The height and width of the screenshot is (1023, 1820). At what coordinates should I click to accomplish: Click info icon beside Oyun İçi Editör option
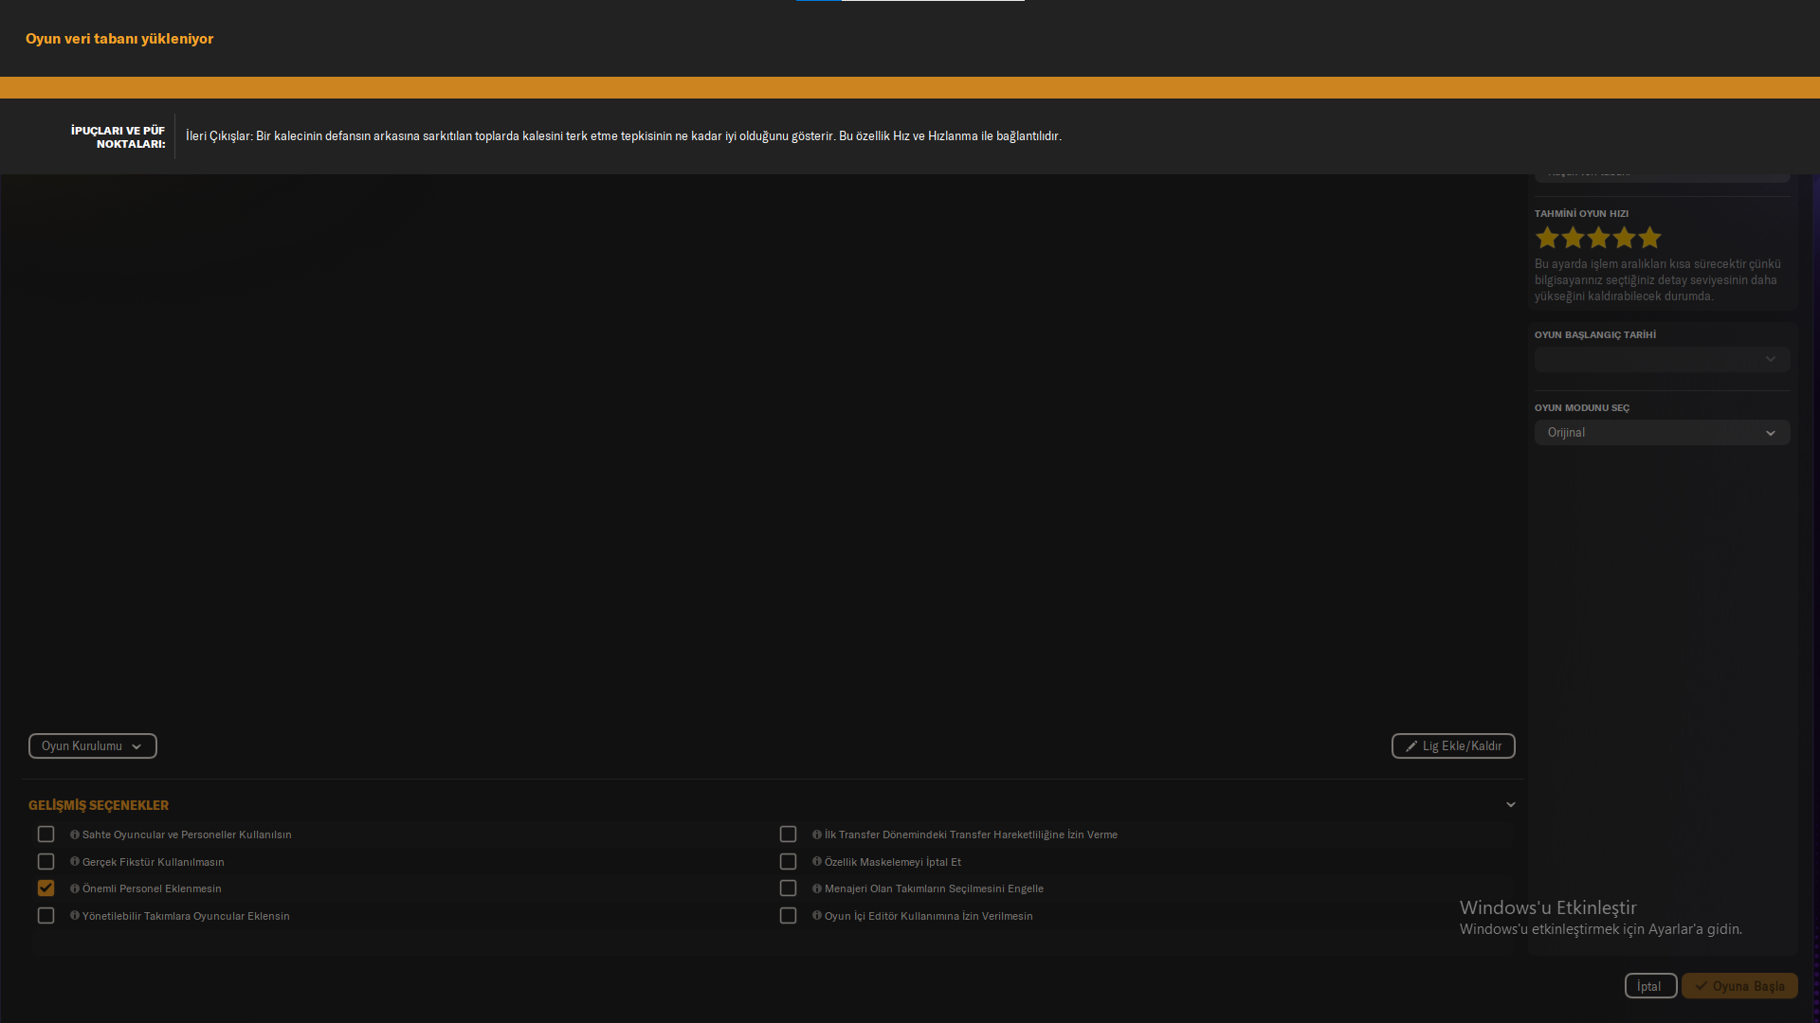point(817,916)
